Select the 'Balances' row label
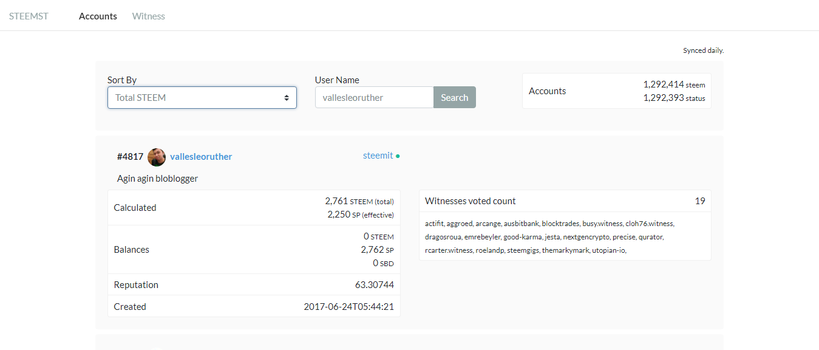This screenshot has width=819, height=350. point(131,250)
